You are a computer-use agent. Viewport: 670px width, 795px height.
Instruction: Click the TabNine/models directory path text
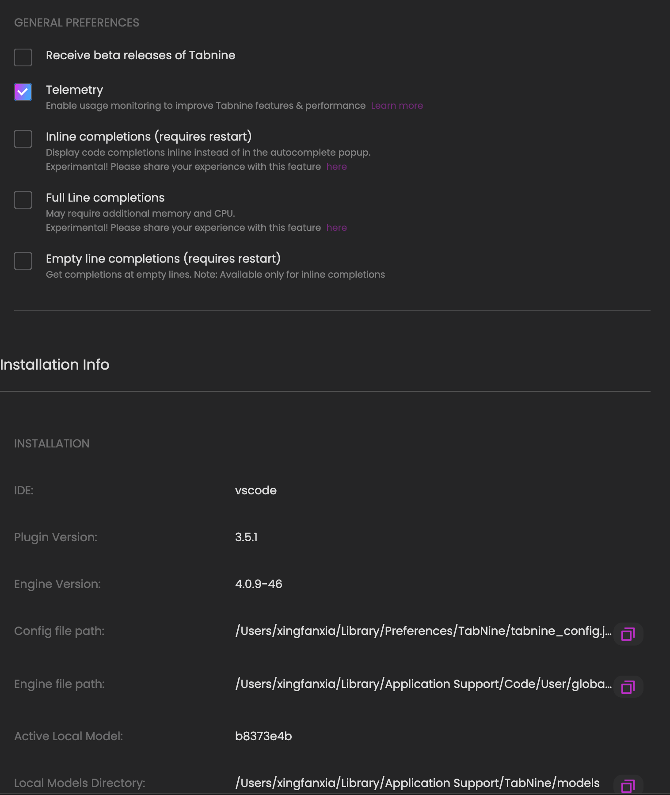pos(417,783)
